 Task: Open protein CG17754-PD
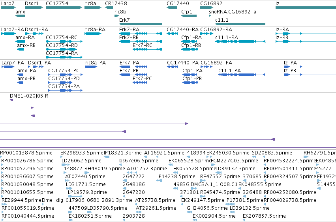(x=64, y=79)
